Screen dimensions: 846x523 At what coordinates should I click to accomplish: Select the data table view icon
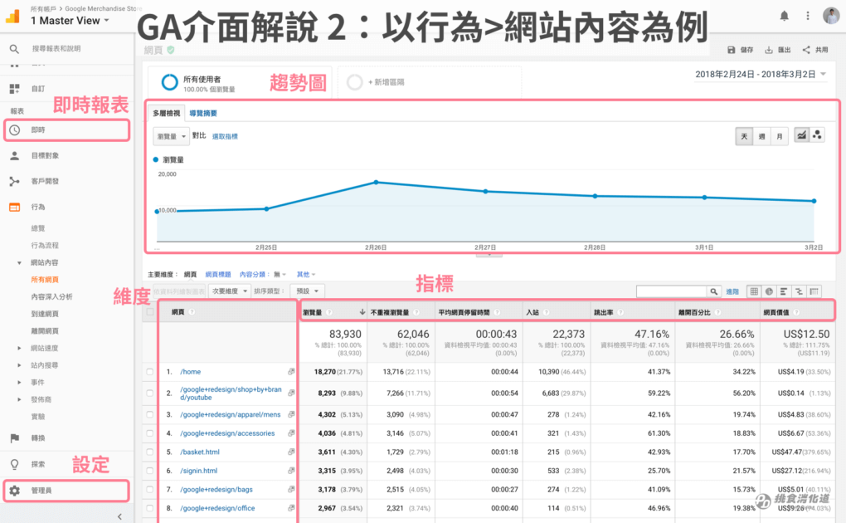754,291
